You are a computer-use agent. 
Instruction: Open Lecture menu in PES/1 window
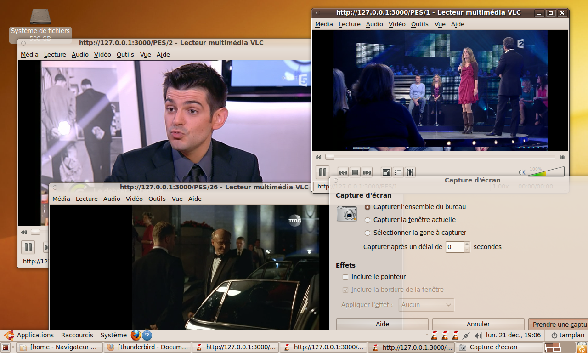pos(350,24)
